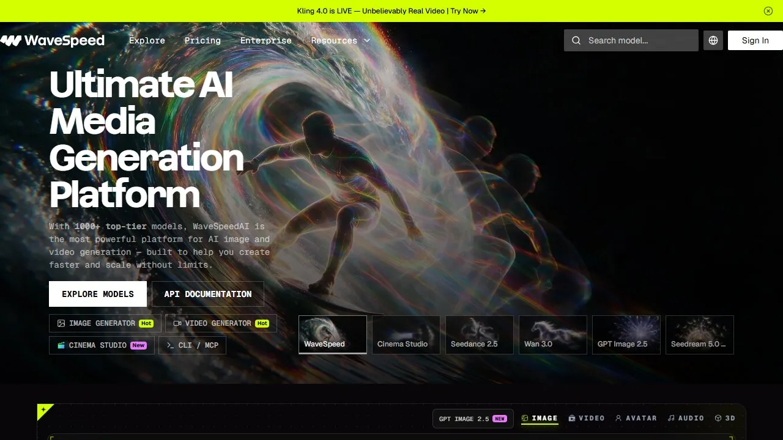783x440 pixels.
Task: Open the CLI / MCP link
Action: 192,345
